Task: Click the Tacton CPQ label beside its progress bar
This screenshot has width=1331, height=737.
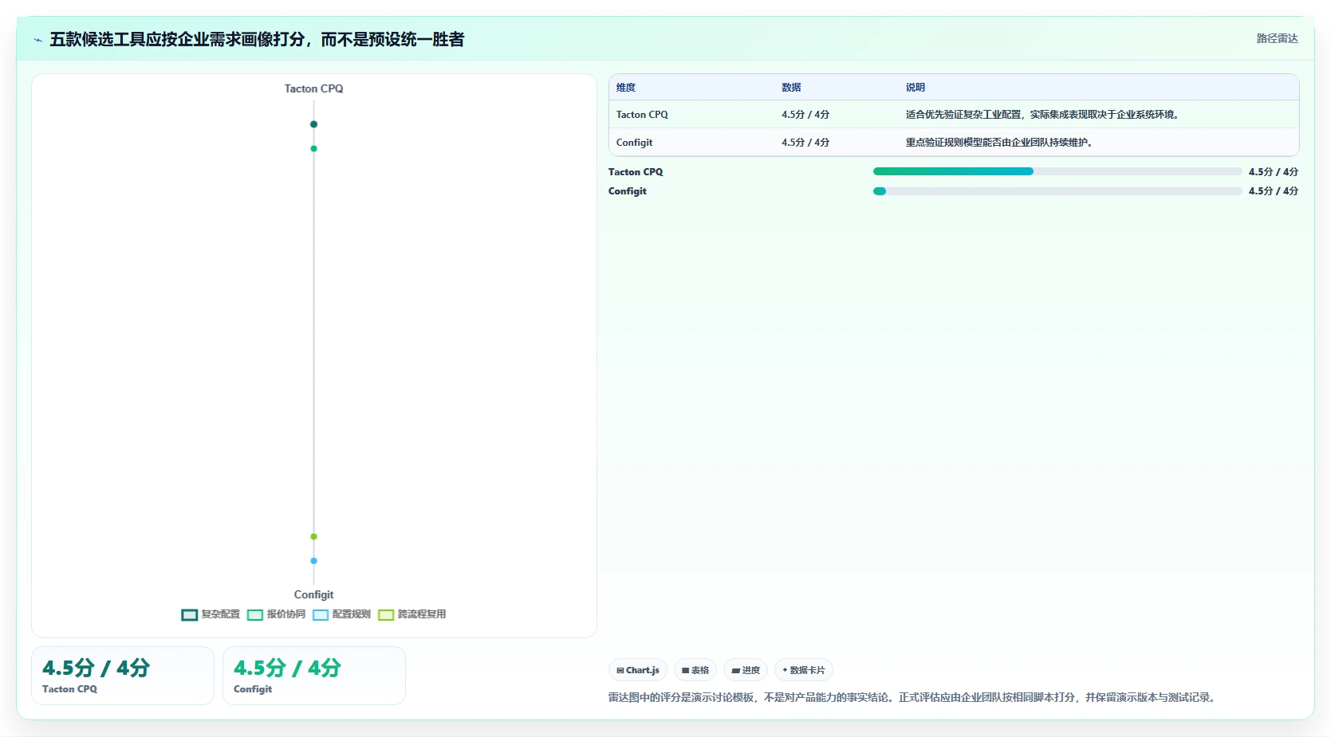Action: point(636,172)
